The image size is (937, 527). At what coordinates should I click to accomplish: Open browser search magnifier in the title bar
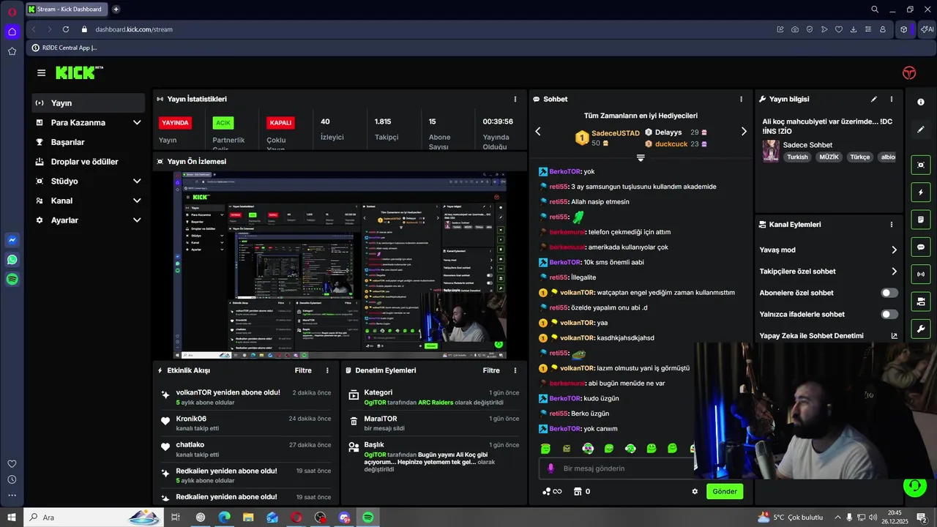tap(875, 10)
